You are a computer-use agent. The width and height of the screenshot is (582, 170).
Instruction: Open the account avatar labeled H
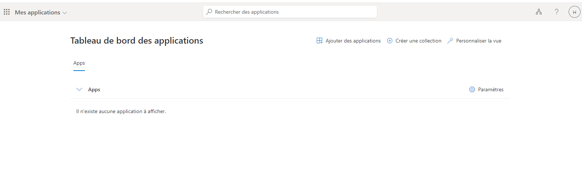point(574,12)
